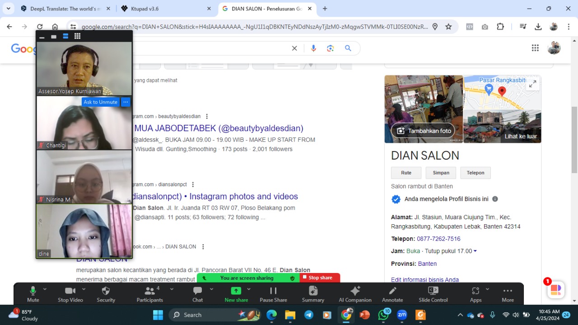Screen dimensions: 578x325
Task: Mute your microphone
Action: click(x=33, y=294)
